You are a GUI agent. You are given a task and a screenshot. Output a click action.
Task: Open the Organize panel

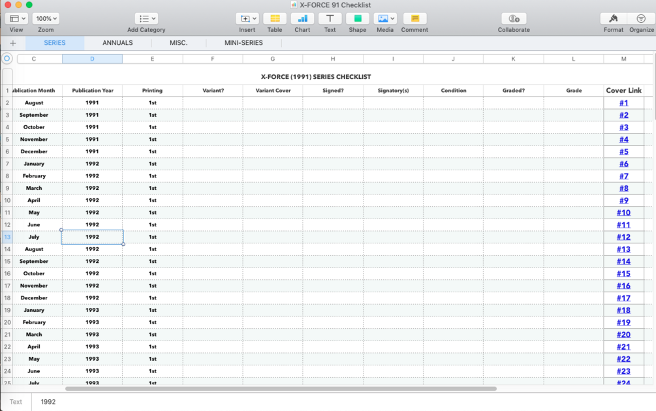tap(641, 19)
